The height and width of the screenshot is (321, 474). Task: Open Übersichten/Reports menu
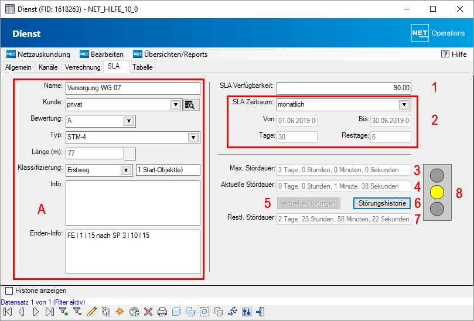tap(170, 54)
